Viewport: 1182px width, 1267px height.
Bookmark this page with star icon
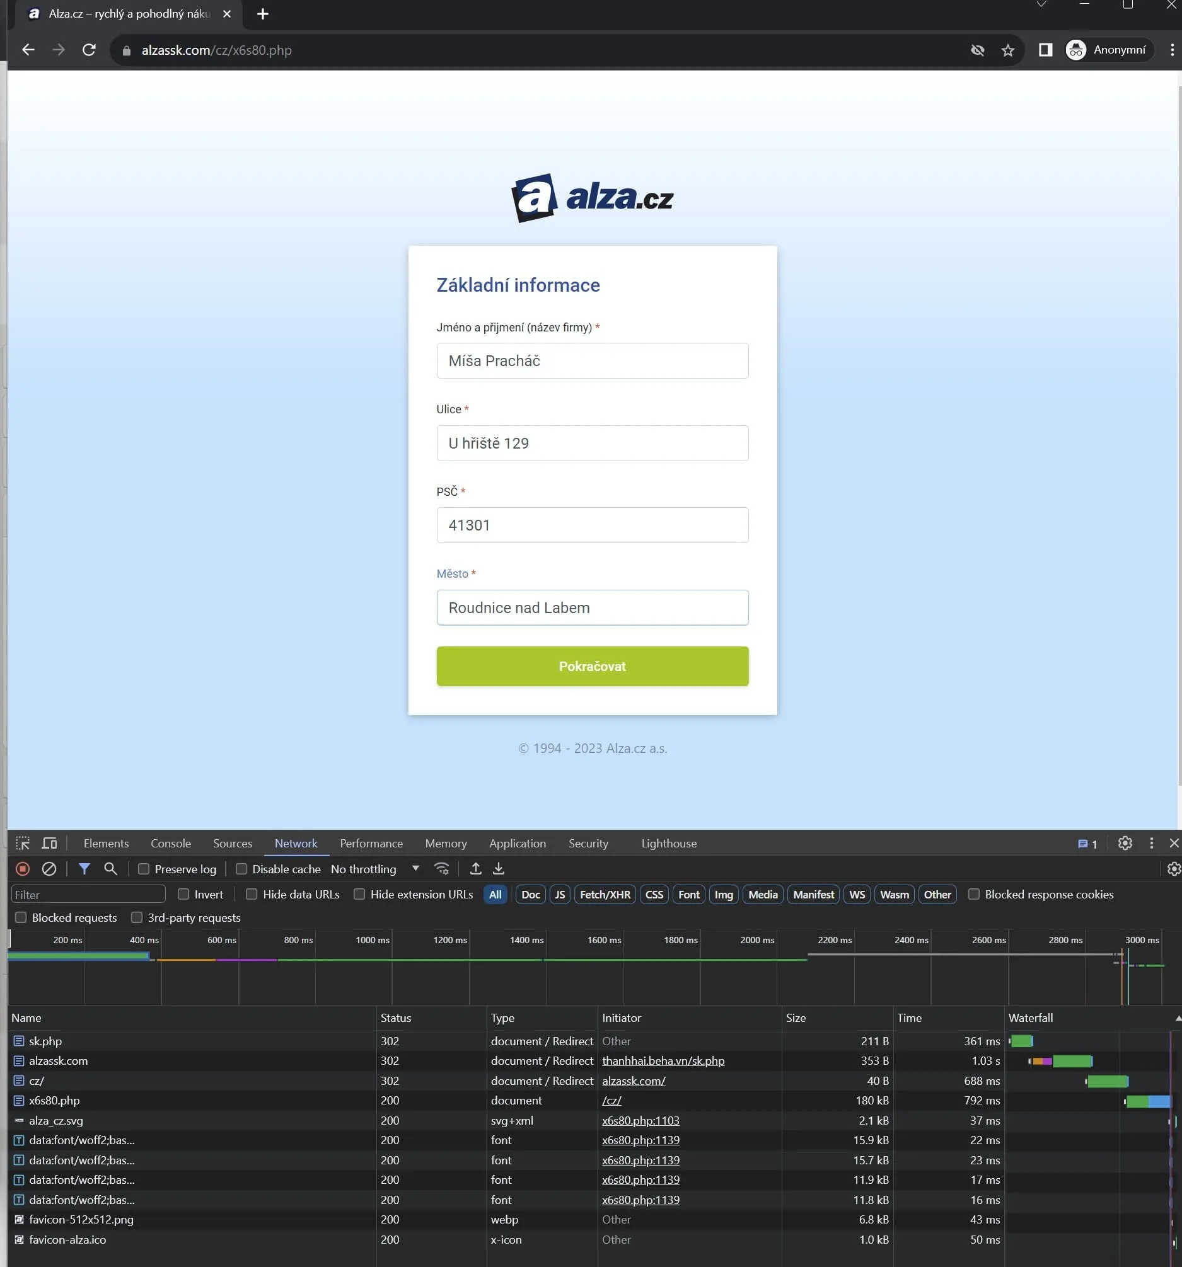(x=1007, y=50)
